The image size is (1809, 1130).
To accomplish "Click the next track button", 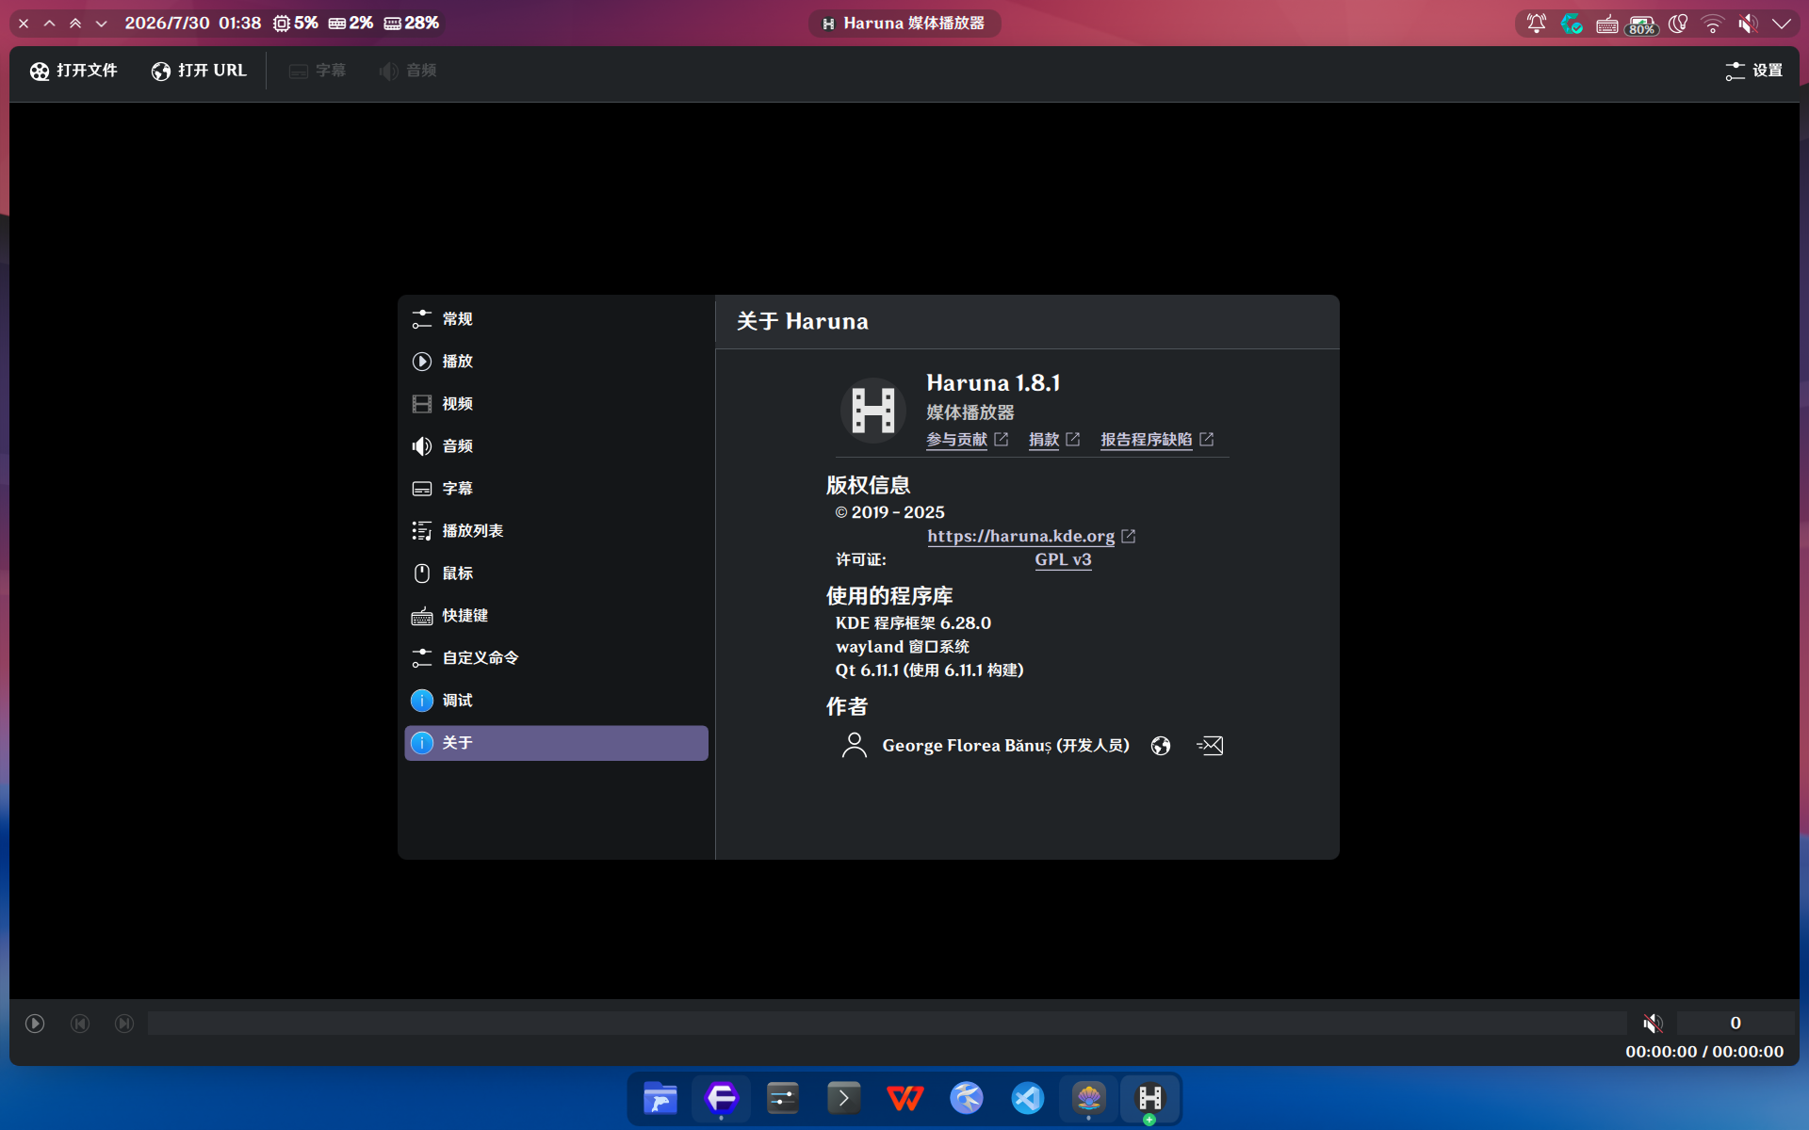I will point(124,1024).
